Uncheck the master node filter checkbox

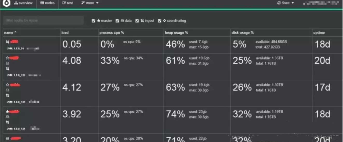(x=94, y=21)
